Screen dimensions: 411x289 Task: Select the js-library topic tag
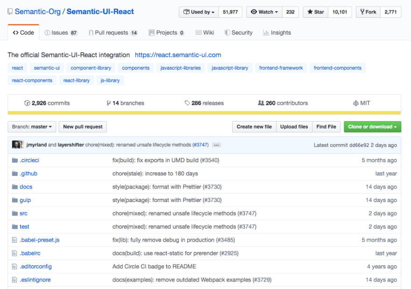point(110,80)
